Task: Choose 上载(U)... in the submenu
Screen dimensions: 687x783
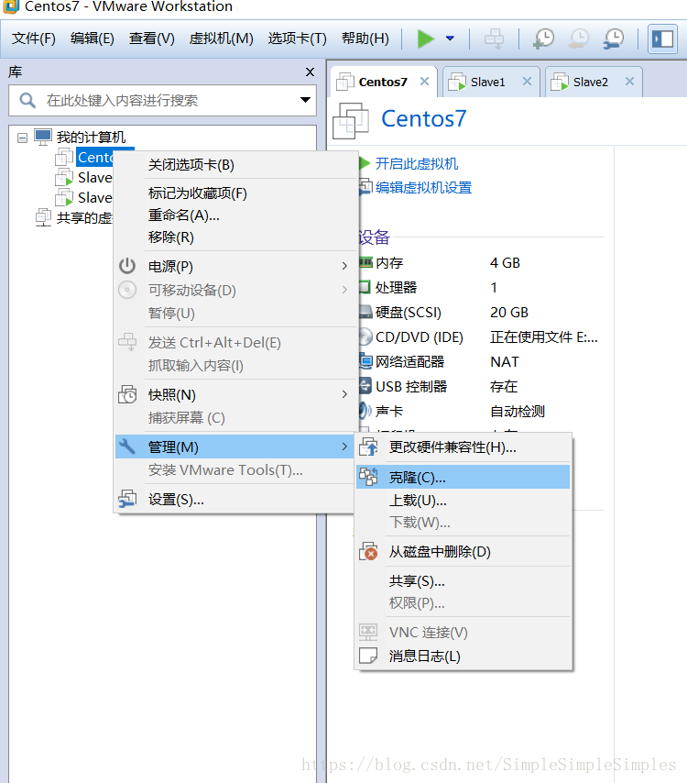Action: (x=463, y=500)
